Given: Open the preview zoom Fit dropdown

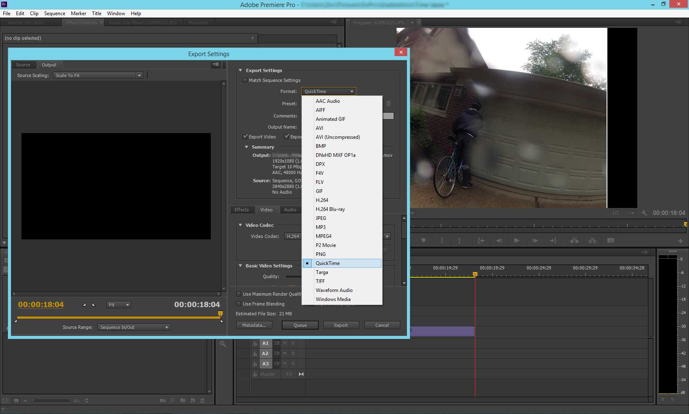Looking at the screenshot, I should pos(119,305).
